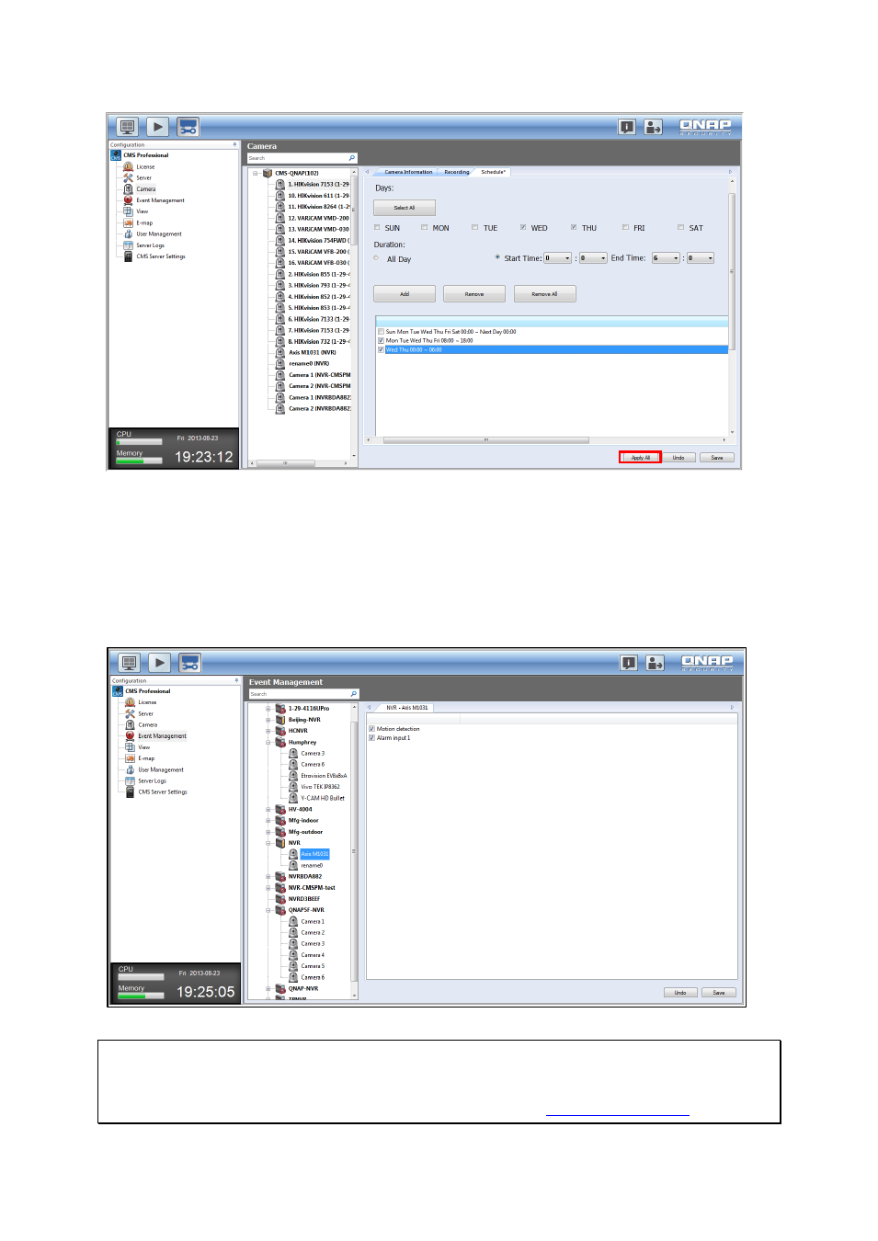
Task: Toggle Motion detection checkbox
Action: [x=371, y=729]
